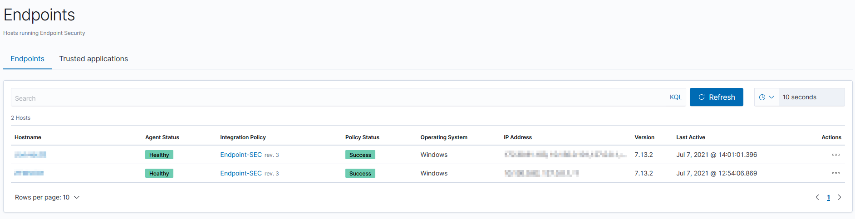Open blurred hostname link in the 14:01:01.396 row
Image resolution: width=855 pixels, height=219 pixels.
[x=30, y=155]
